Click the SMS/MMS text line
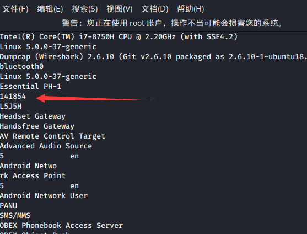Screen dimensions: 307x234 coord(15,216)
